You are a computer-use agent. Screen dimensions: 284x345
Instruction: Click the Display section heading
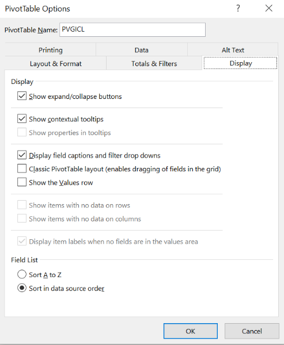[22, 82]
